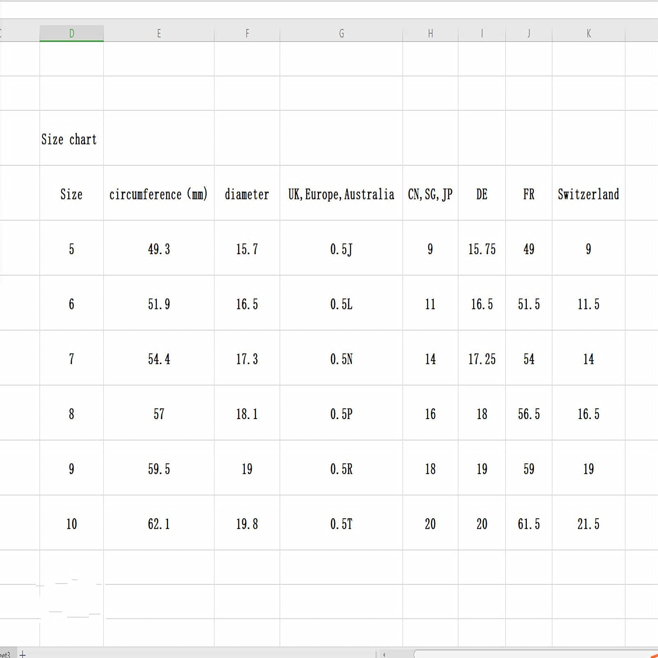Click the circumference cell showing 57

[159, 413]
